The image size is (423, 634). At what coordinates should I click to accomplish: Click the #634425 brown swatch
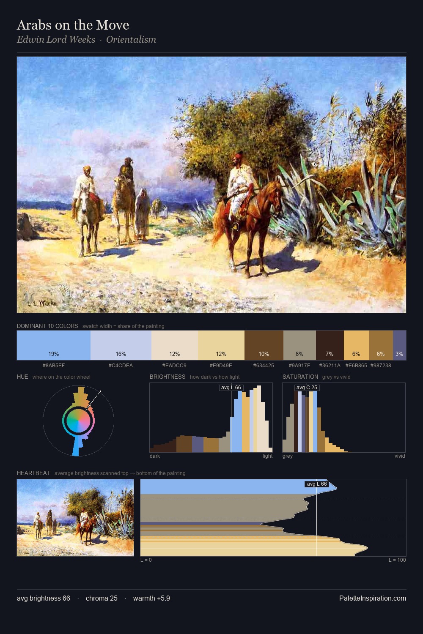[x=264, y=345]
